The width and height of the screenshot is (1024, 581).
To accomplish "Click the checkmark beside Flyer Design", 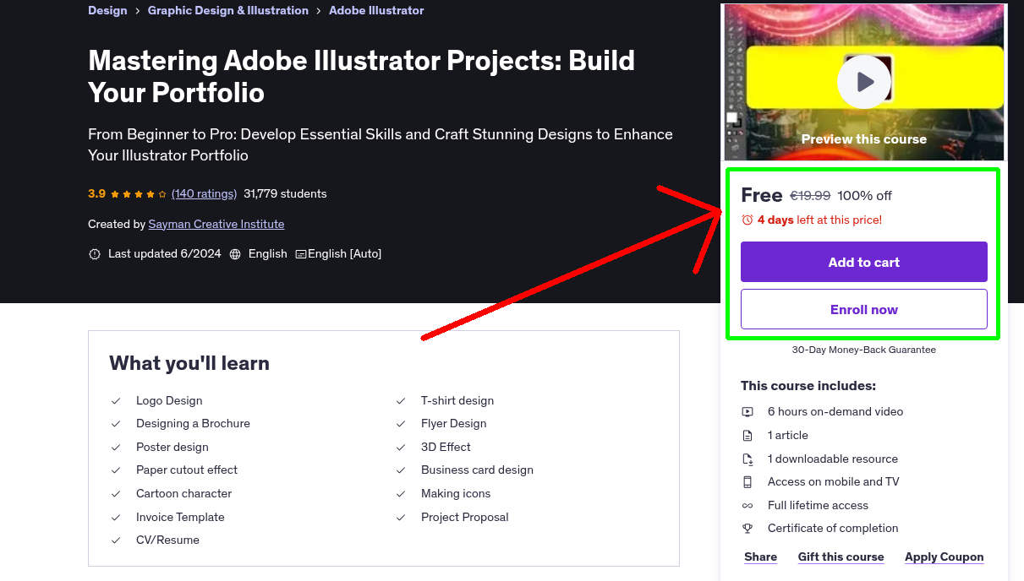I will pyautogui.click(x=401, y=424).
